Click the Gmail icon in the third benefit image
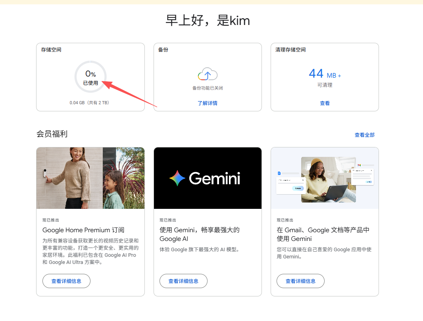This screenshot has width=423, height=321. coord(359,165)
